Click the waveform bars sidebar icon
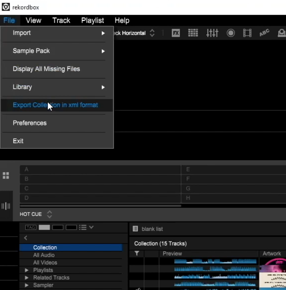The image size is (286, 290). (x=6, y=206)
